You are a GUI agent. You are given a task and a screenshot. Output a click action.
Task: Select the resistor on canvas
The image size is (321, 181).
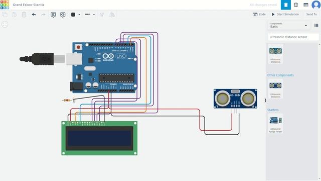pos(67,101)
